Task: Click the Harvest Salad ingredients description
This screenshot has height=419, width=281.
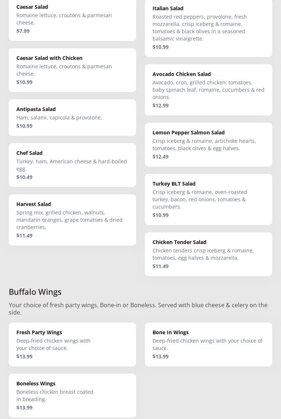Action: pyautogui.click(x=69, y=220)
